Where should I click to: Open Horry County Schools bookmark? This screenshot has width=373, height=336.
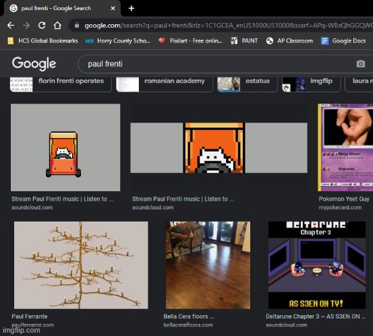coord(118,41)
